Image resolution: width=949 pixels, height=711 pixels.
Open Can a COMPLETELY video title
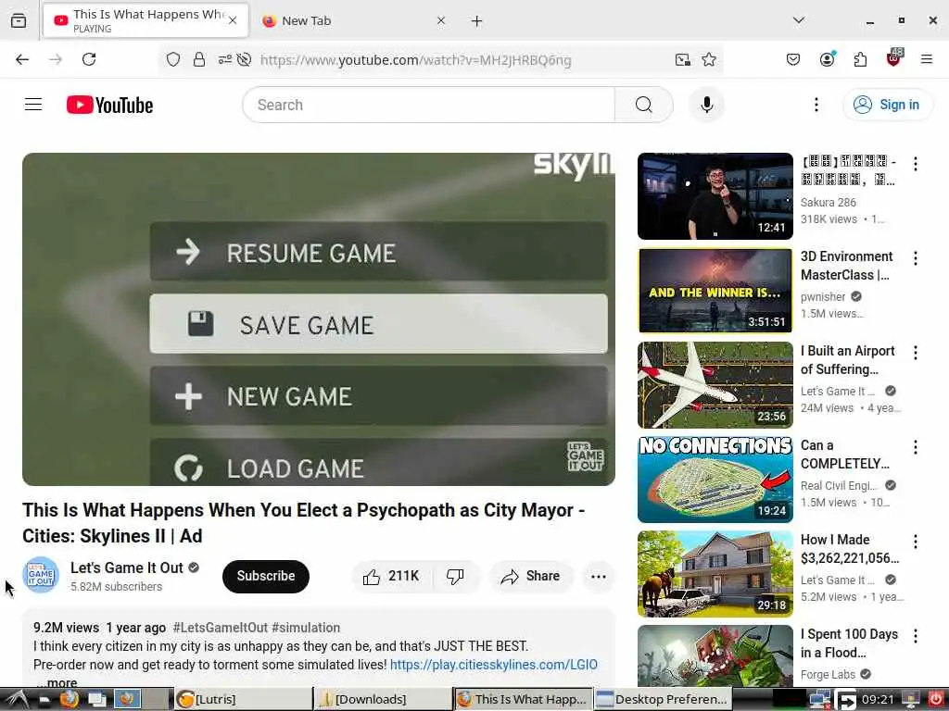tap(845, 455)
